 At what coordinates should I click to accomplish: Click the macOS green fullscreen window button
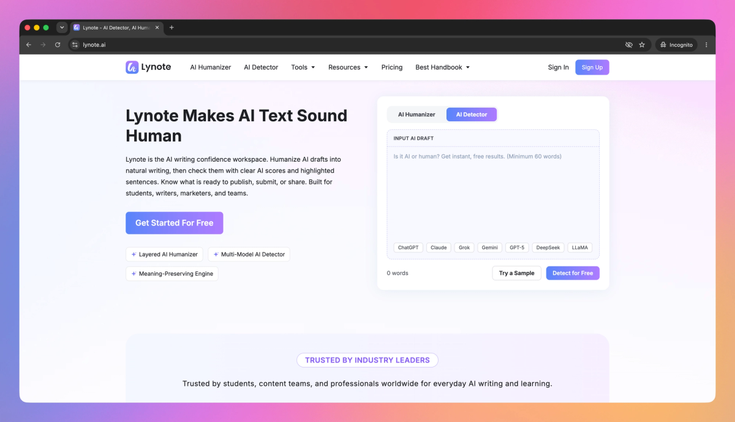46,28
